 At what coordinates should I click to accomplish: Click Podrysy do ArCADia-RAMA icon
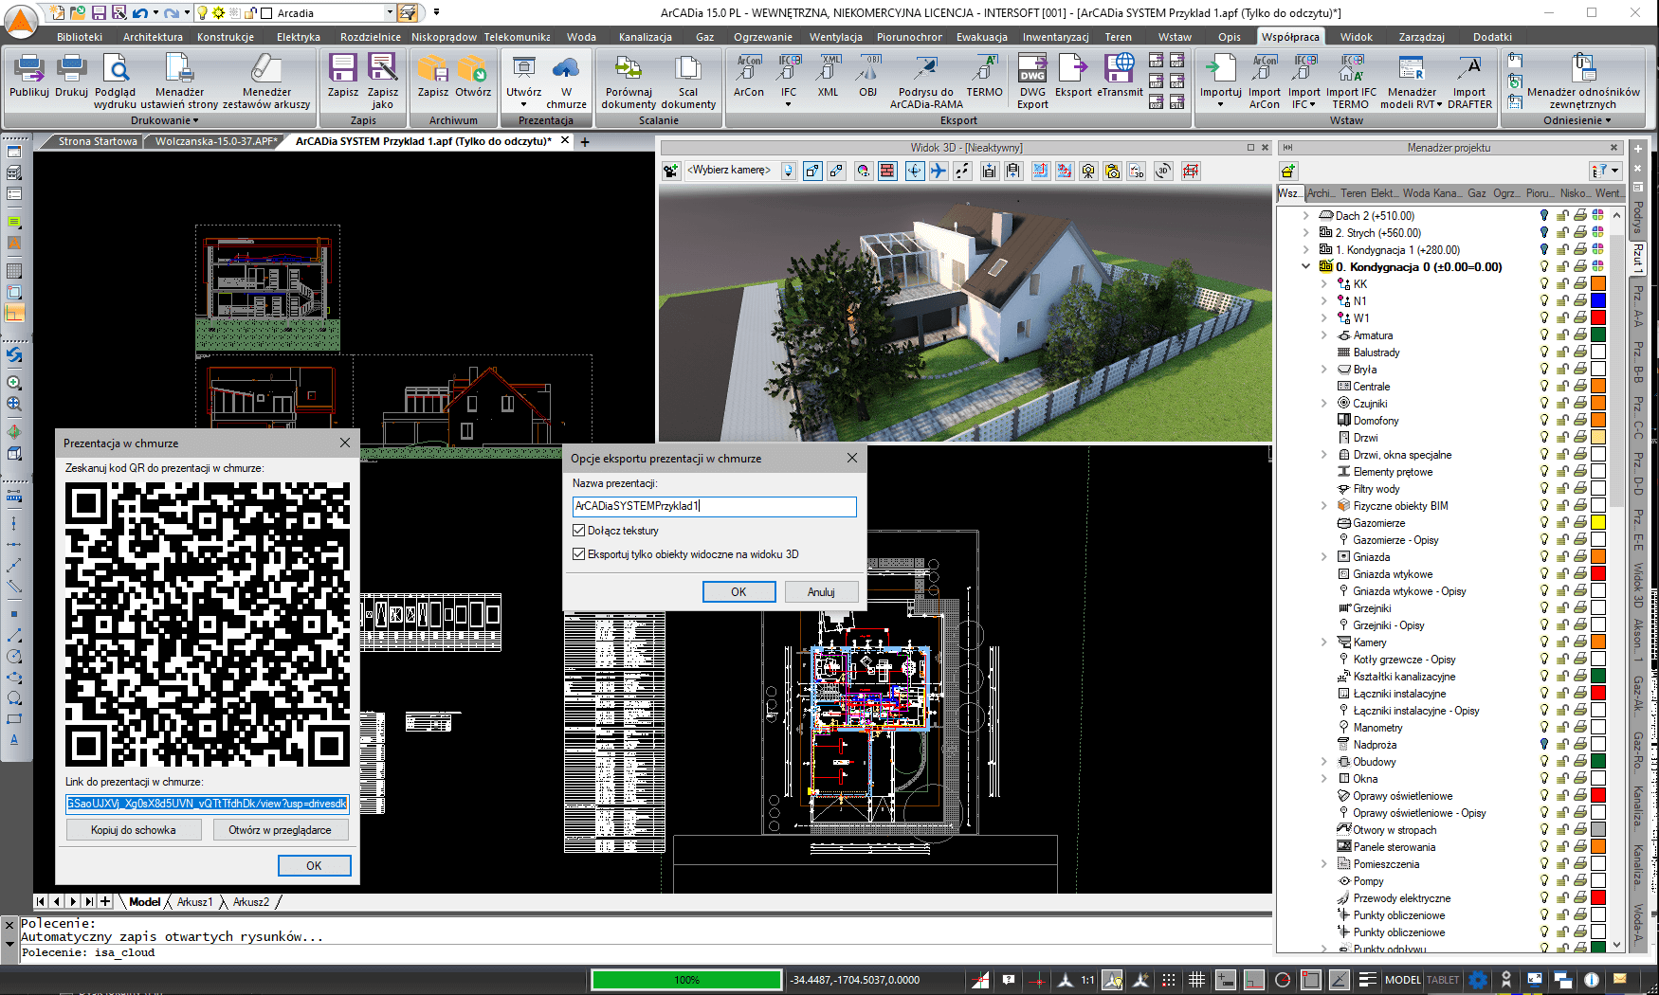pos(926,81)
